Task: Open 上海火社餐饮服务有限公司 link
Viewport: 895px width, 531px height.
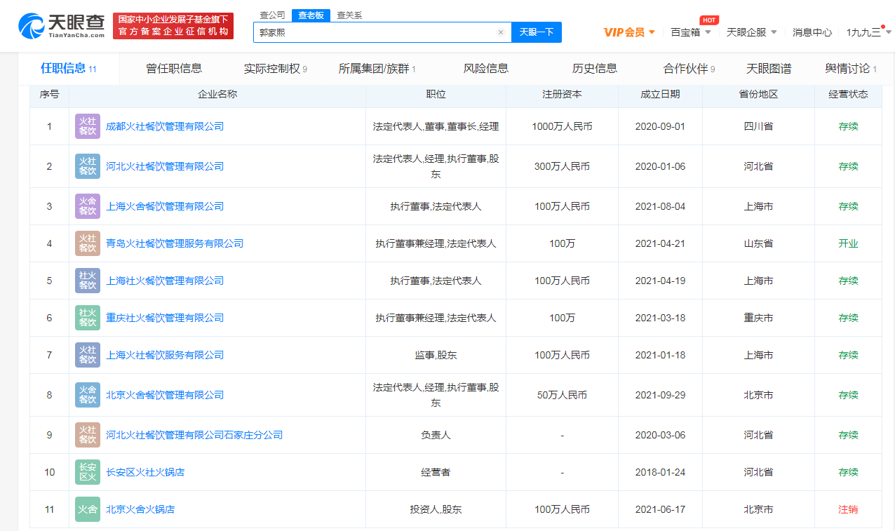Action: click(x=165, y=355)
